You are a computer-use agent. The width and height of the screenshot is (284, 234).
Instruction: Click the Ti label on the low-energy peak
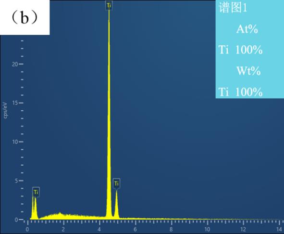point(36,192)
